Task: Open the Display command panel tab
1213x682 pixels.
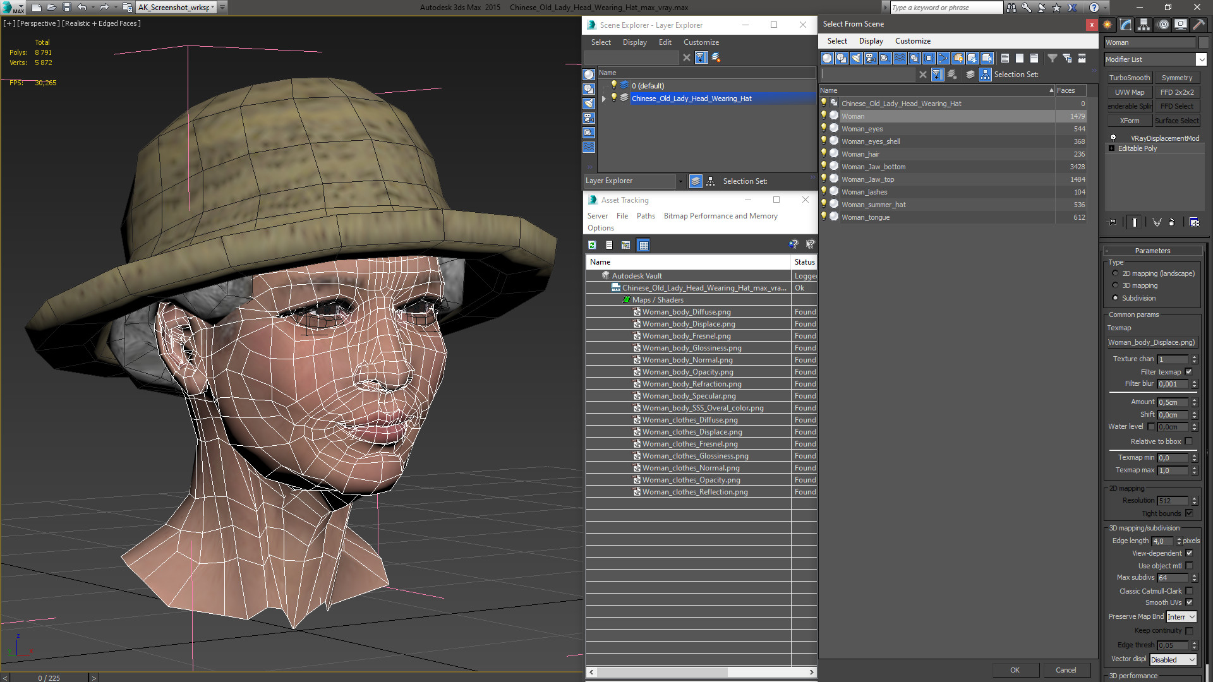Action: point(1181,25)
